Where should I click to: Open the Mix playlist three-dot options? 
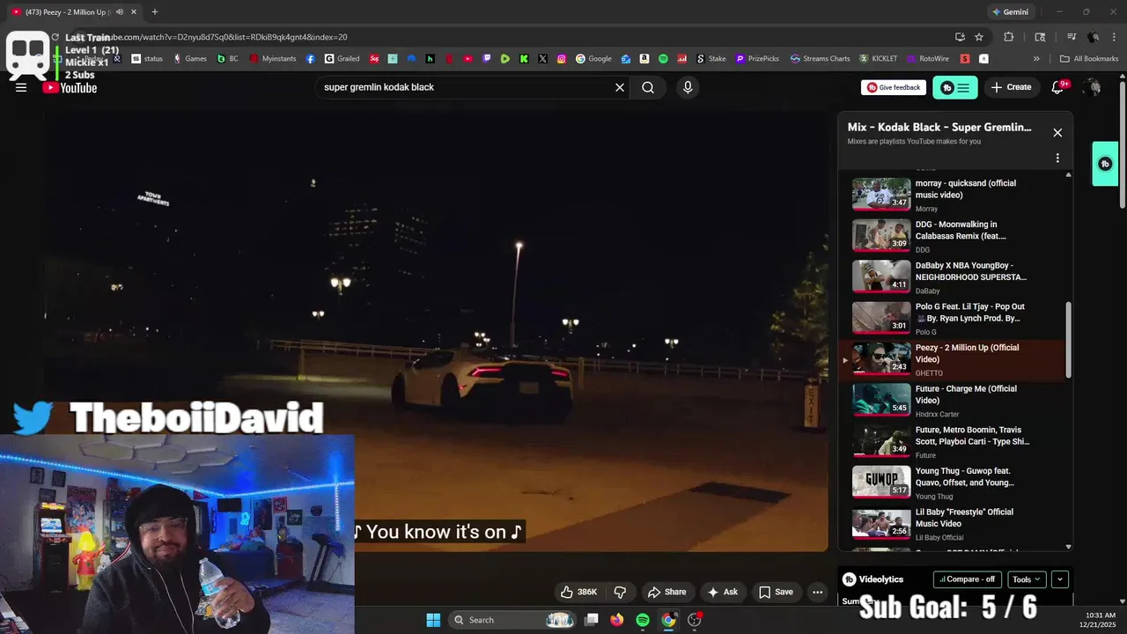pos(1057,158)
